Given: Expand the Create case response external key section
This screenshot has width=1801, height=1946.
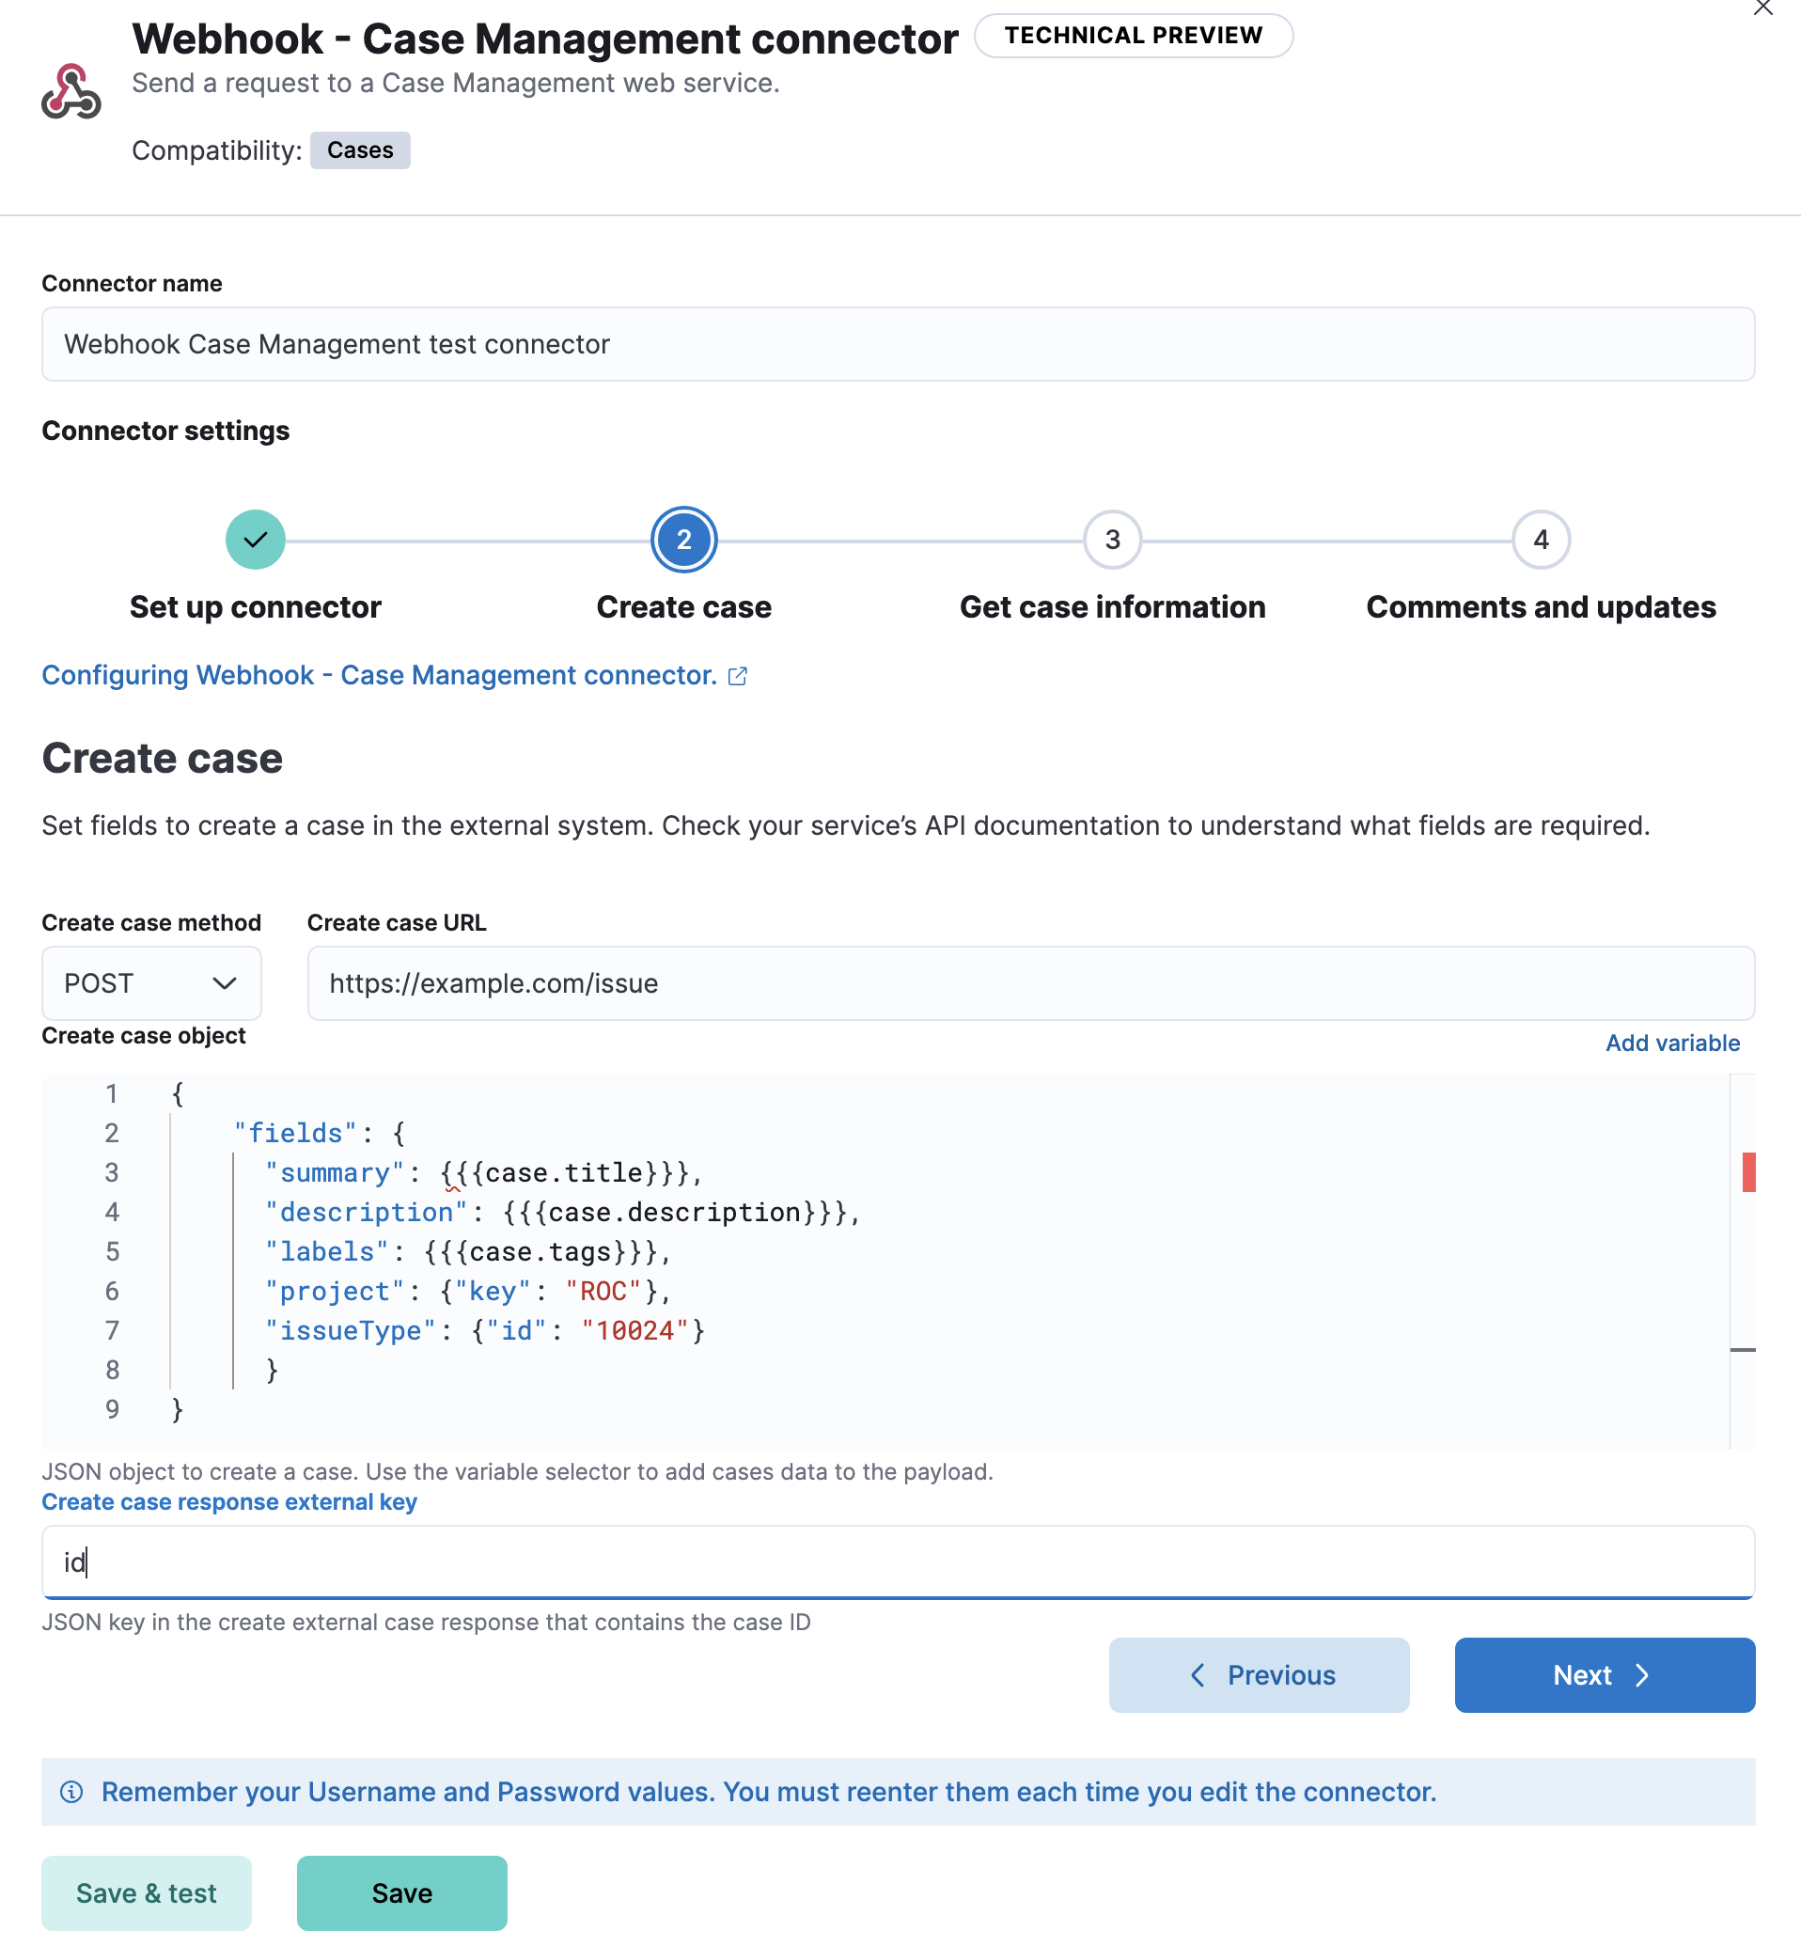Looking at the screenshot, I should 228,1501.
